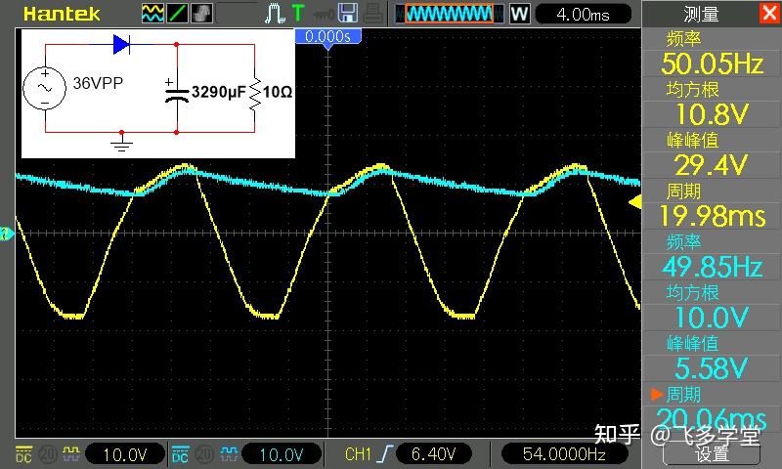Click the 0.000s horizontal trigger position marker
The width and height of the screenshot is (782, 469).
click(327, 37)
